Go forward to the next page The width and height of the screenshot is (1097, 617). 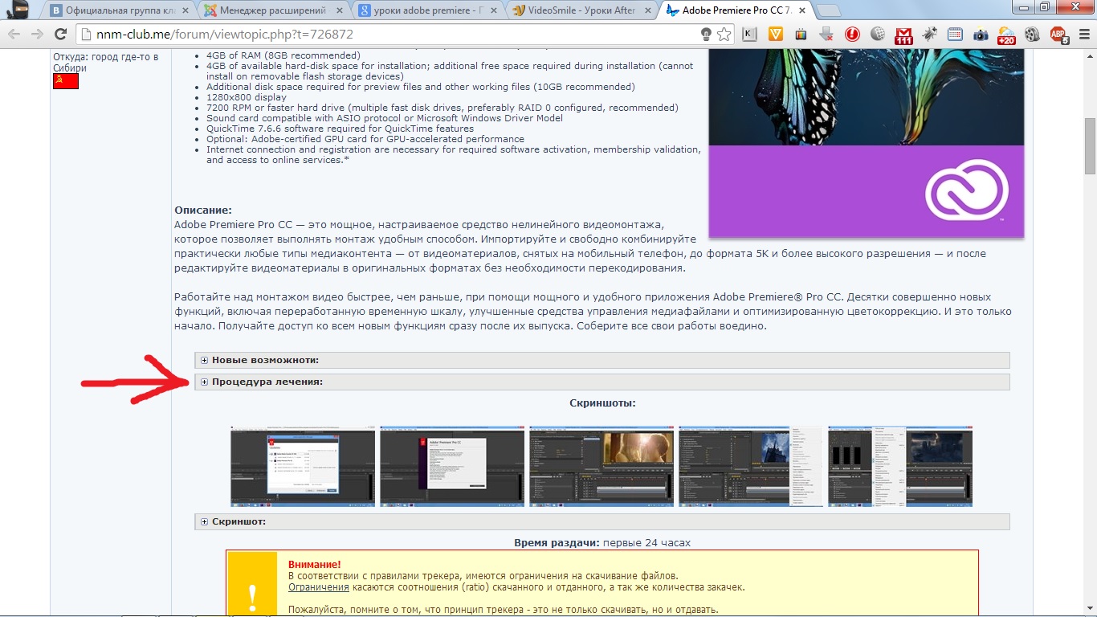[37, 35]
